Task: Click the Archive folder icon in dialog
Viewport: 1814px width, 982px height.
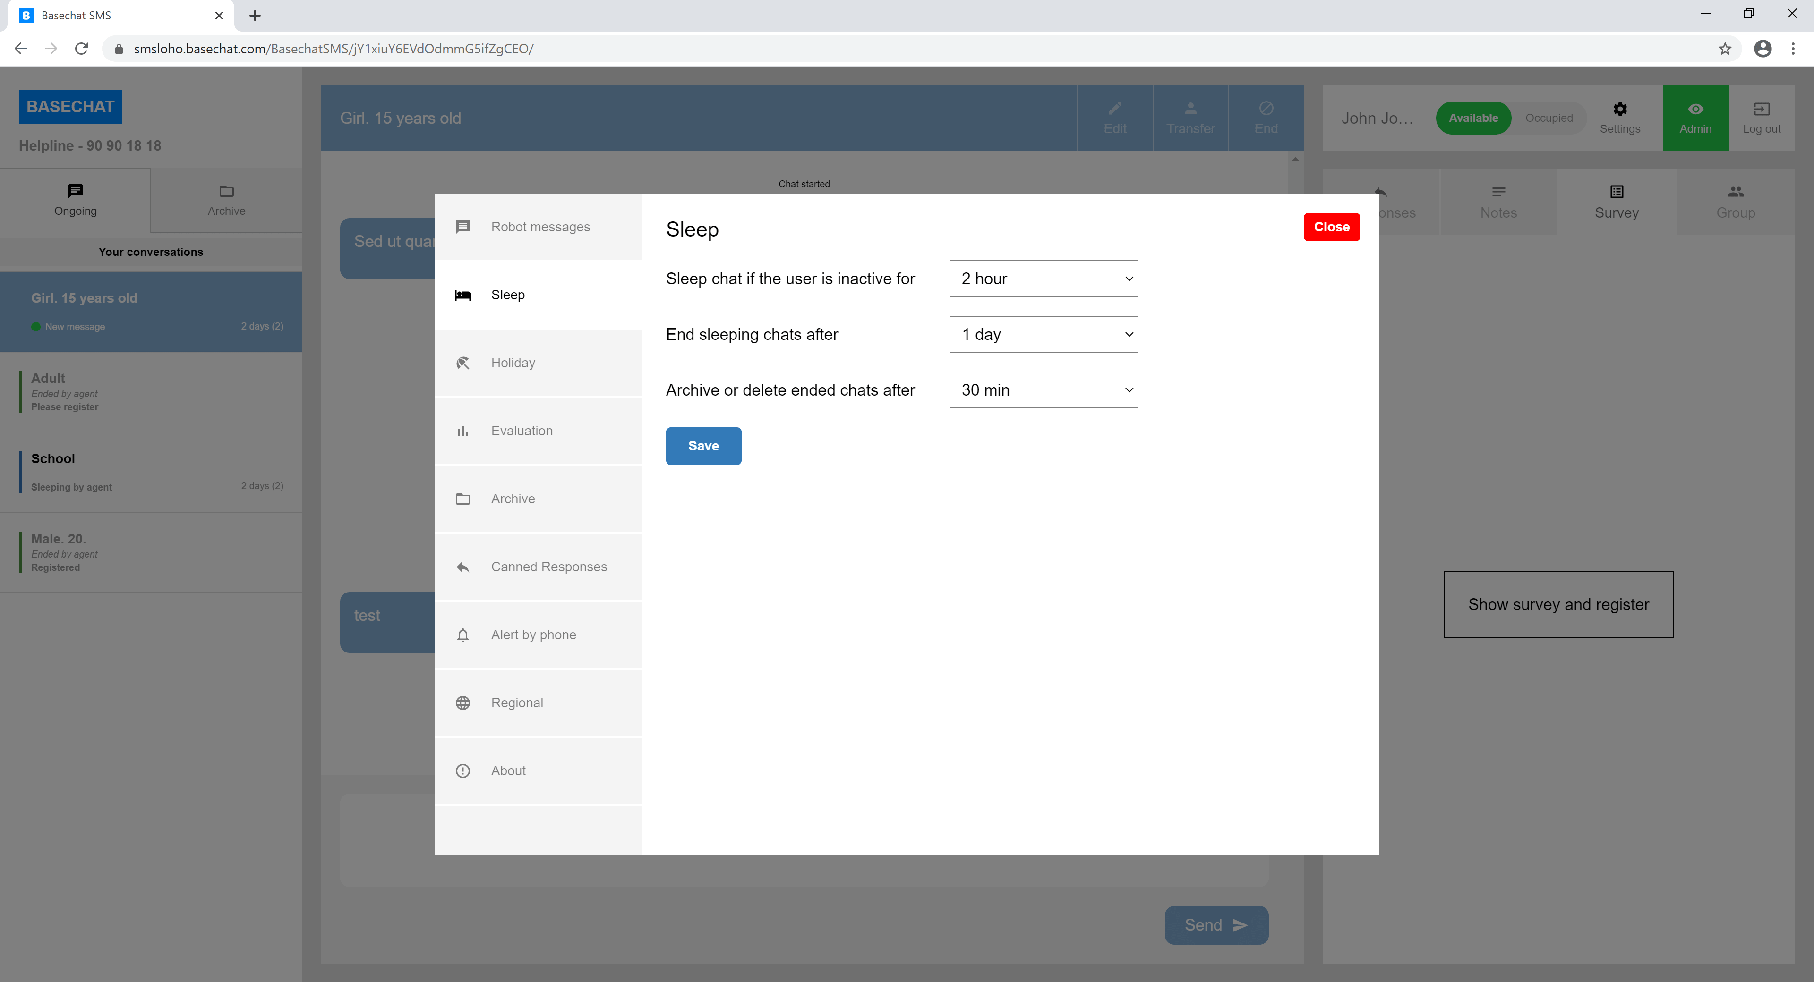Action: pyautogui.click(x=462, y=499)
